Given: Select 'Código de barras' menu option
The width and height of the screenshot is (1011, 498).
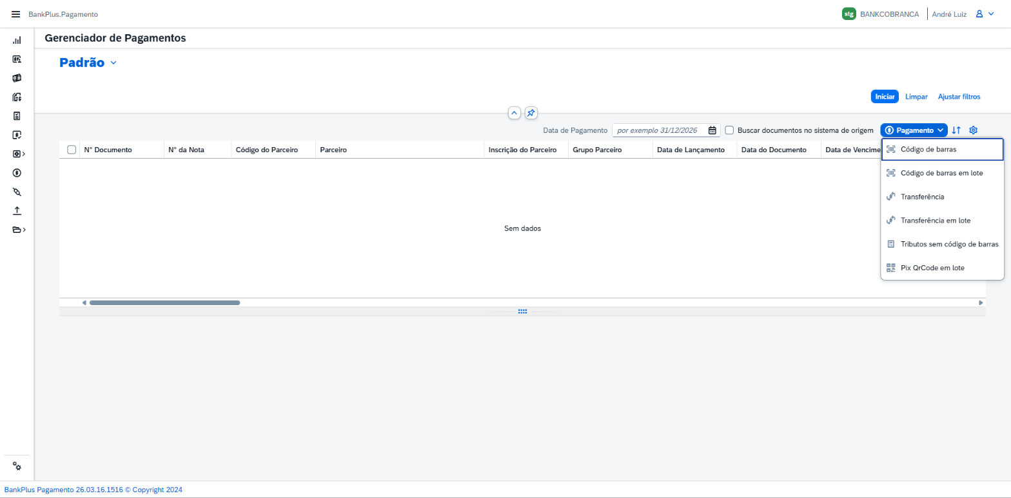Looking at the screenshot, I should (x=942, y=149).
